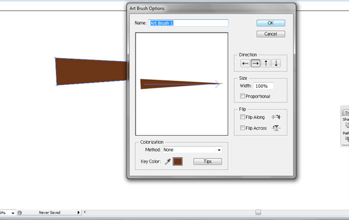Click the status bar icon beside Never Saved

[x=20, y=212]
